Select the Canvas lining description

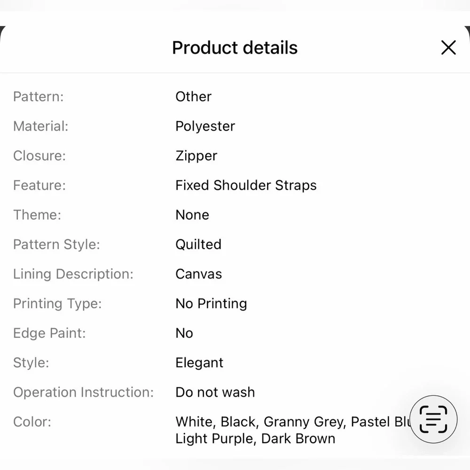pos(198,274)
